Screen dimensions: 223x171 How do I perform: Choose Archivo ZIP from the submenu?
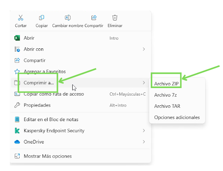coord(166,84)
